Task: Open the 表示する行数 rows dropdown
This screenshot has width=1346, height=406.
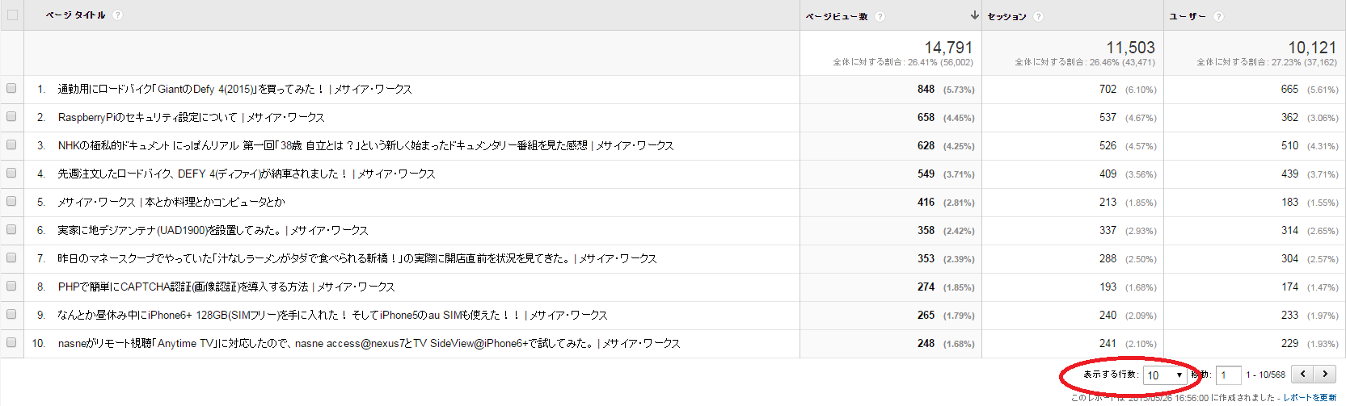Action: 1164,375
